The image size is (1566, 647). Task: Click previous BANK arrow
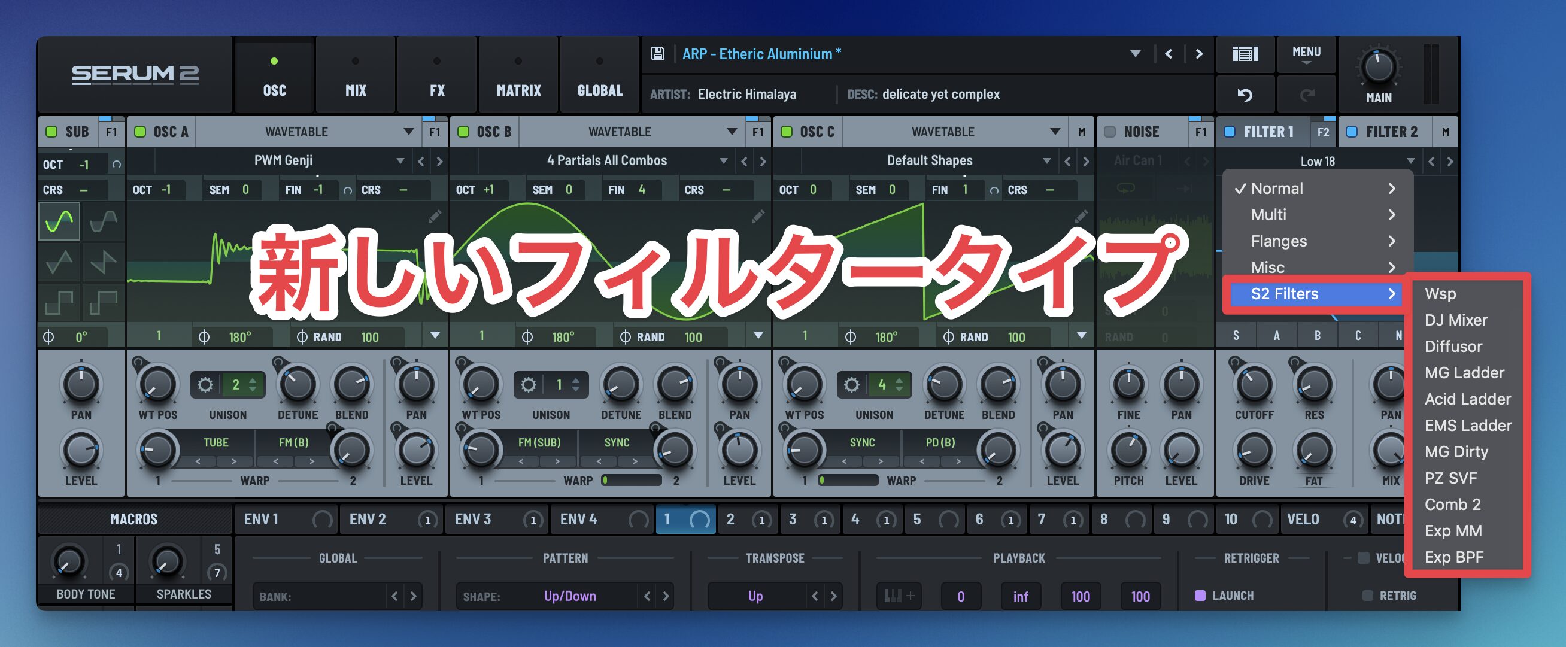click(x=394, y=596)
